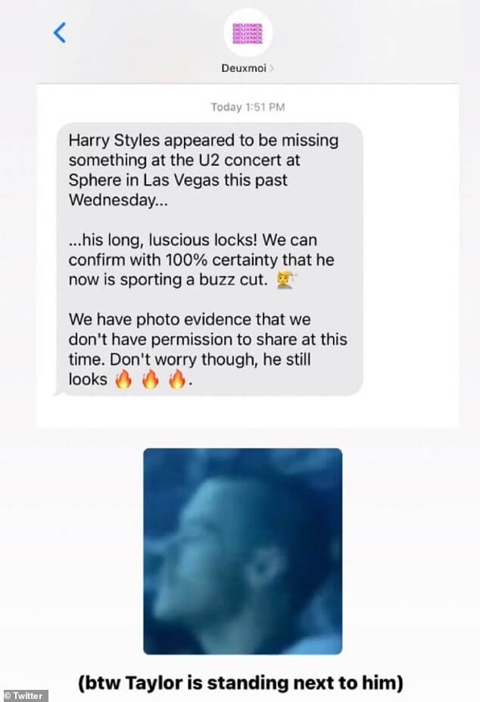Click the Twitter watermark label
The height and width of the screenshot is (702, 480).
pos(23,696)
